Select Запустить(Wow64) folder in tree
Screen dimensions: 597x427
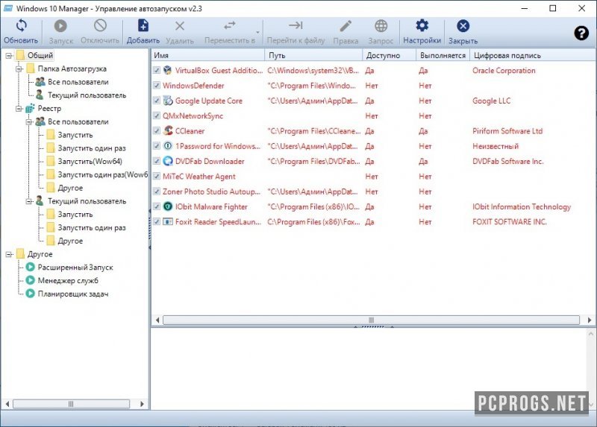pos(90,161)
